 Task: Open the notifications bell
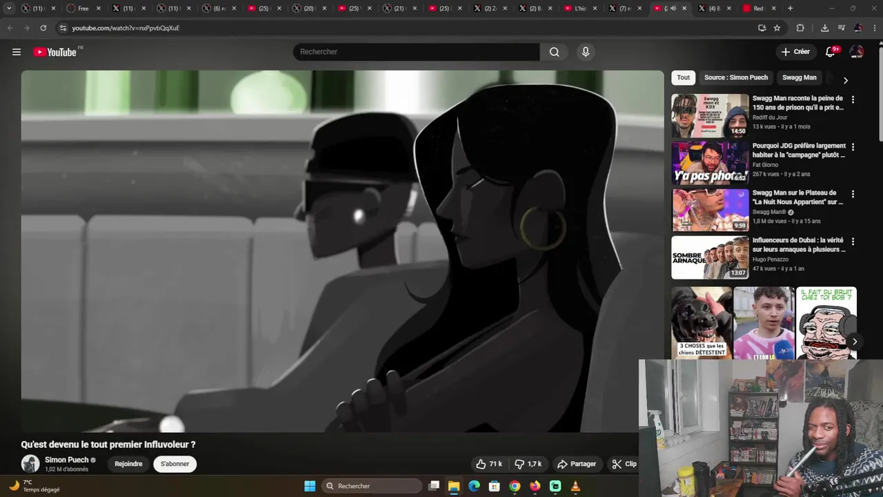click(x=831, y=52)
